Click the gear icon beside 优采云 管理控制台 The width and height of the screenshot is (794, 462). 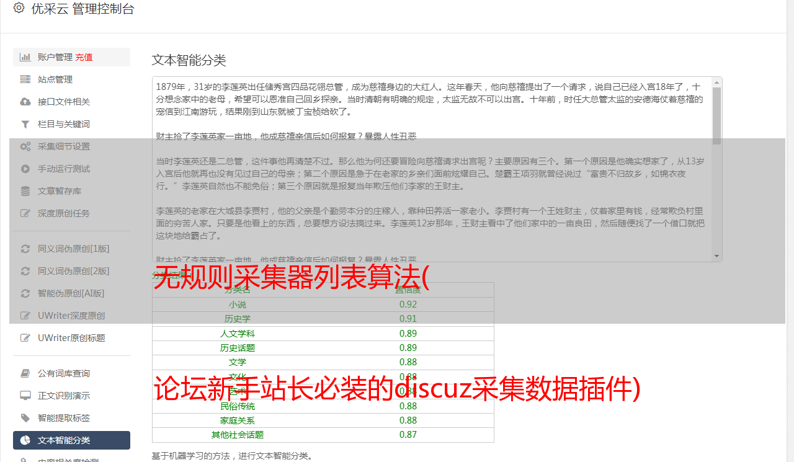point(19,8)
